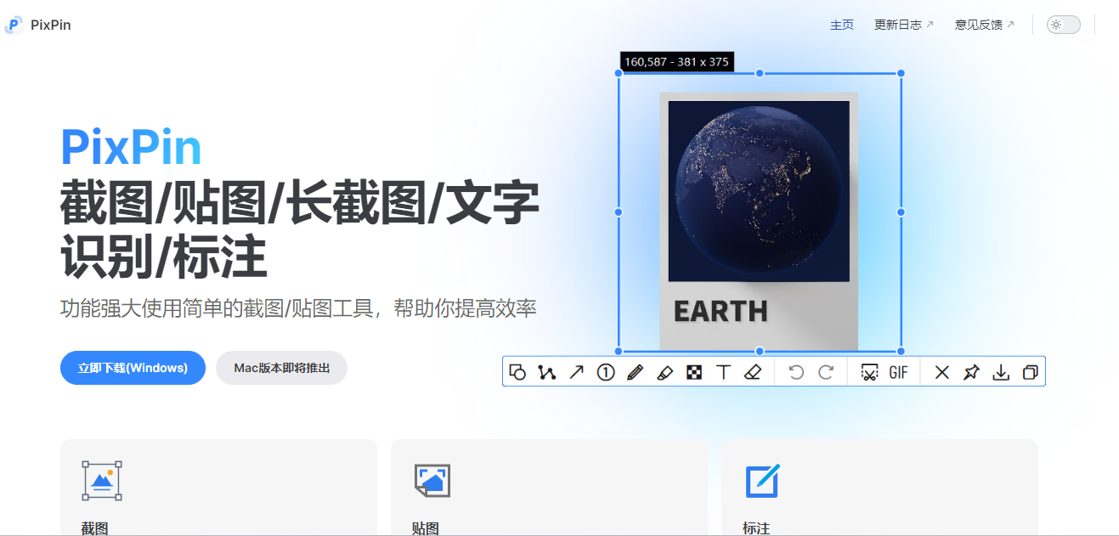Click the right-middle selection handle
Screen dimensions: 1119x536
point(901,212)
